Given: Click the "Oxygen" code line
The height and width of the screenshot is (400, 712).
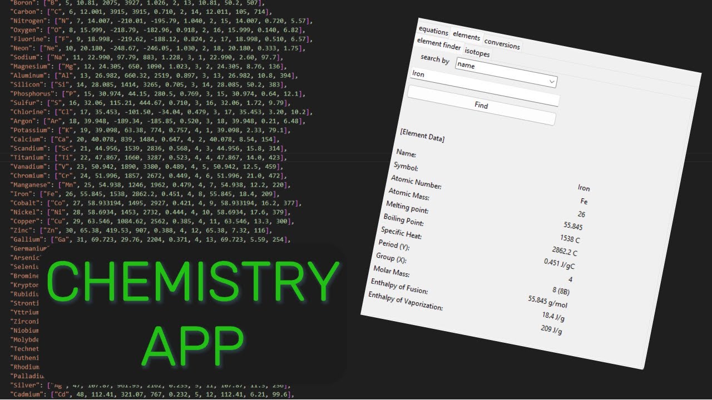Looking at the screenshot, I should coord(157,30).
